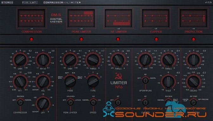Click the -0.4 clipper threshold readout
Viewport: 213px width, 121px height.
[178, 51]
